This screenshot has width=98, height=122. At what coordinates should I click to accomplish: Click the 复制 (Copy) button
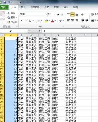click(11, 17)
